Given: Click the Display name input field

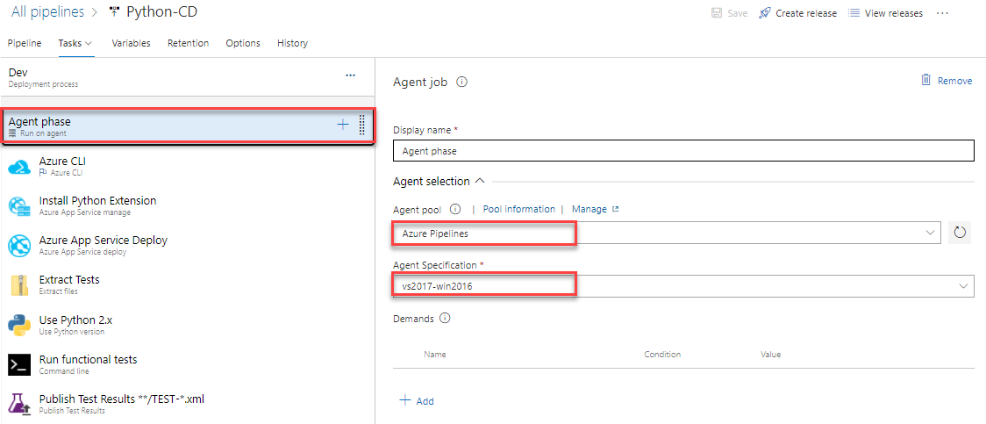Looking at the screenshot, I should click(683, 151).
